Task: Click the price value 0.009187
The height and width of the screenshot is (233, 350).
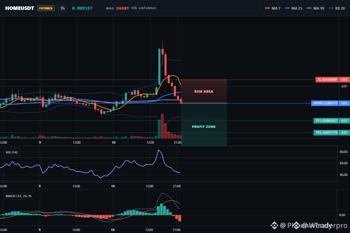Action: (x=82, y=8)
